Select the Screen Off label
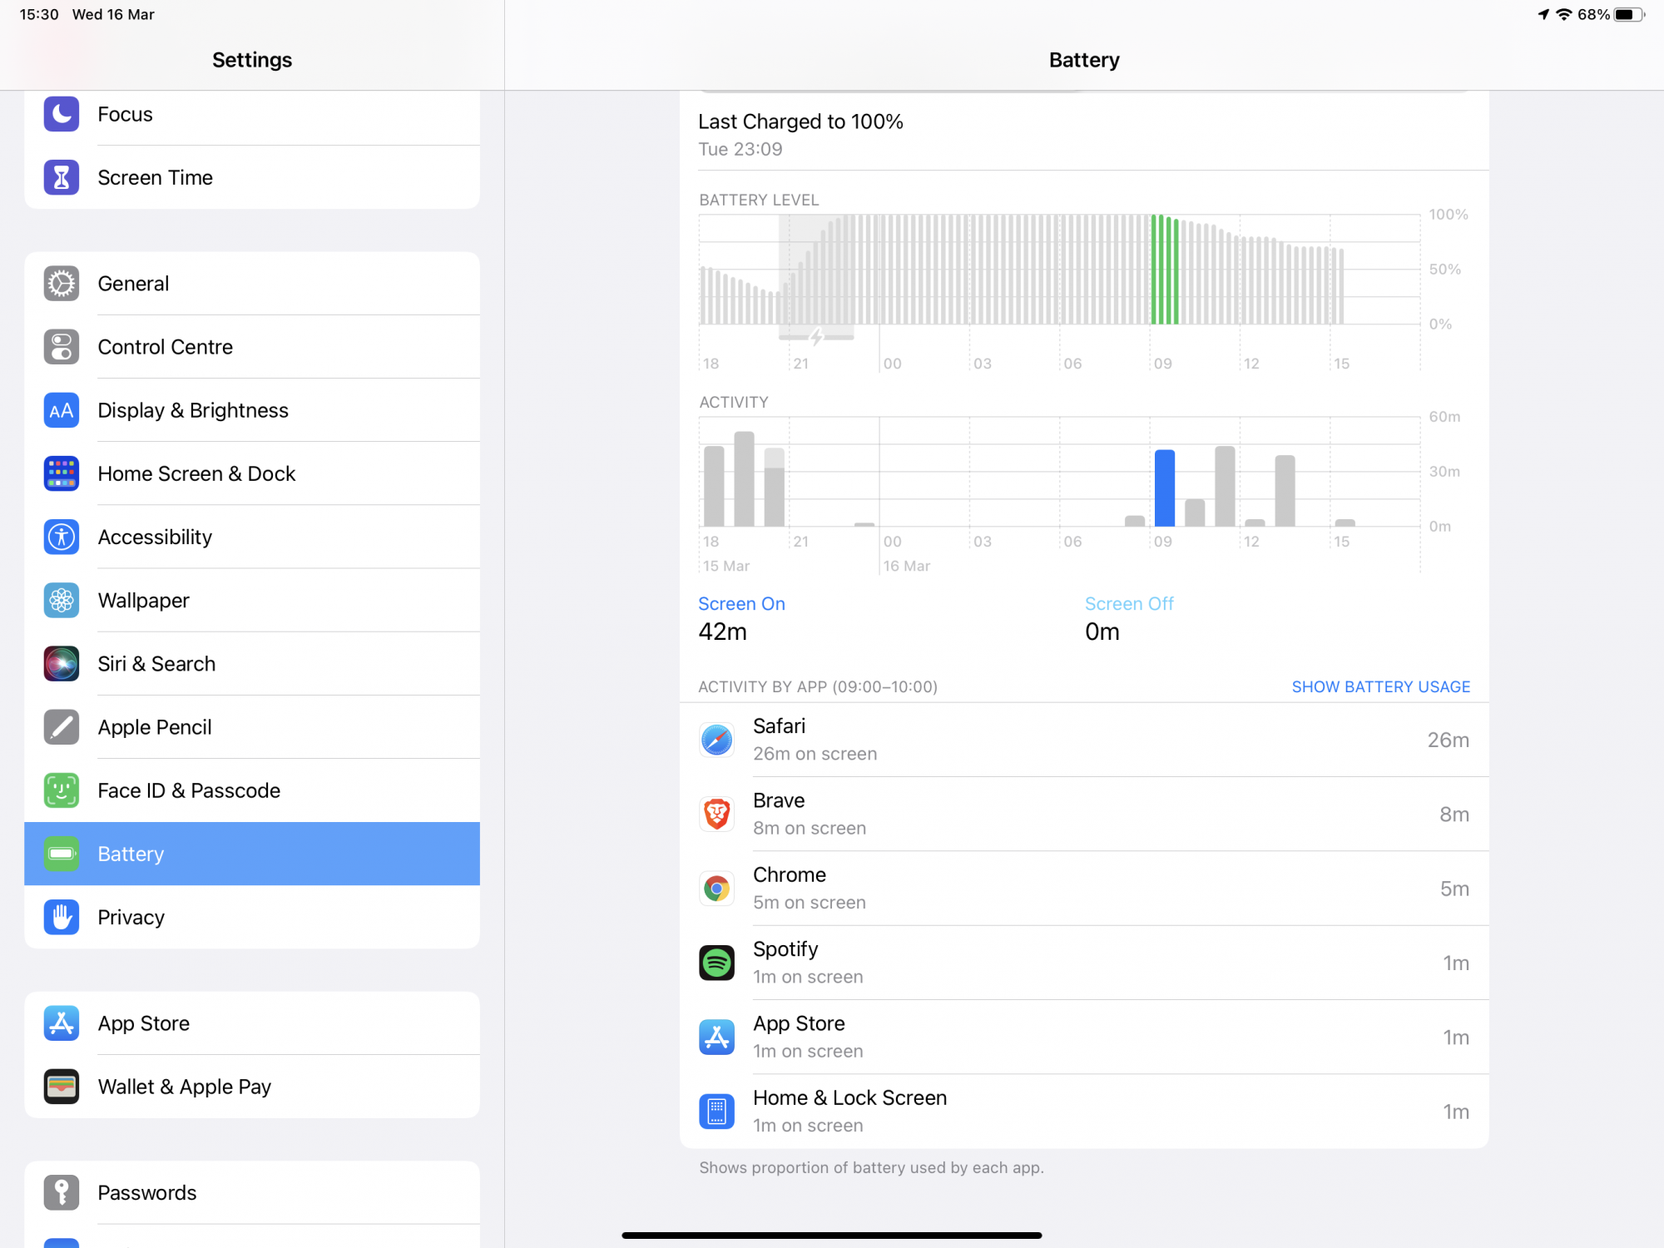This screenshot has width=1664, height=1248. point(1128,604)
